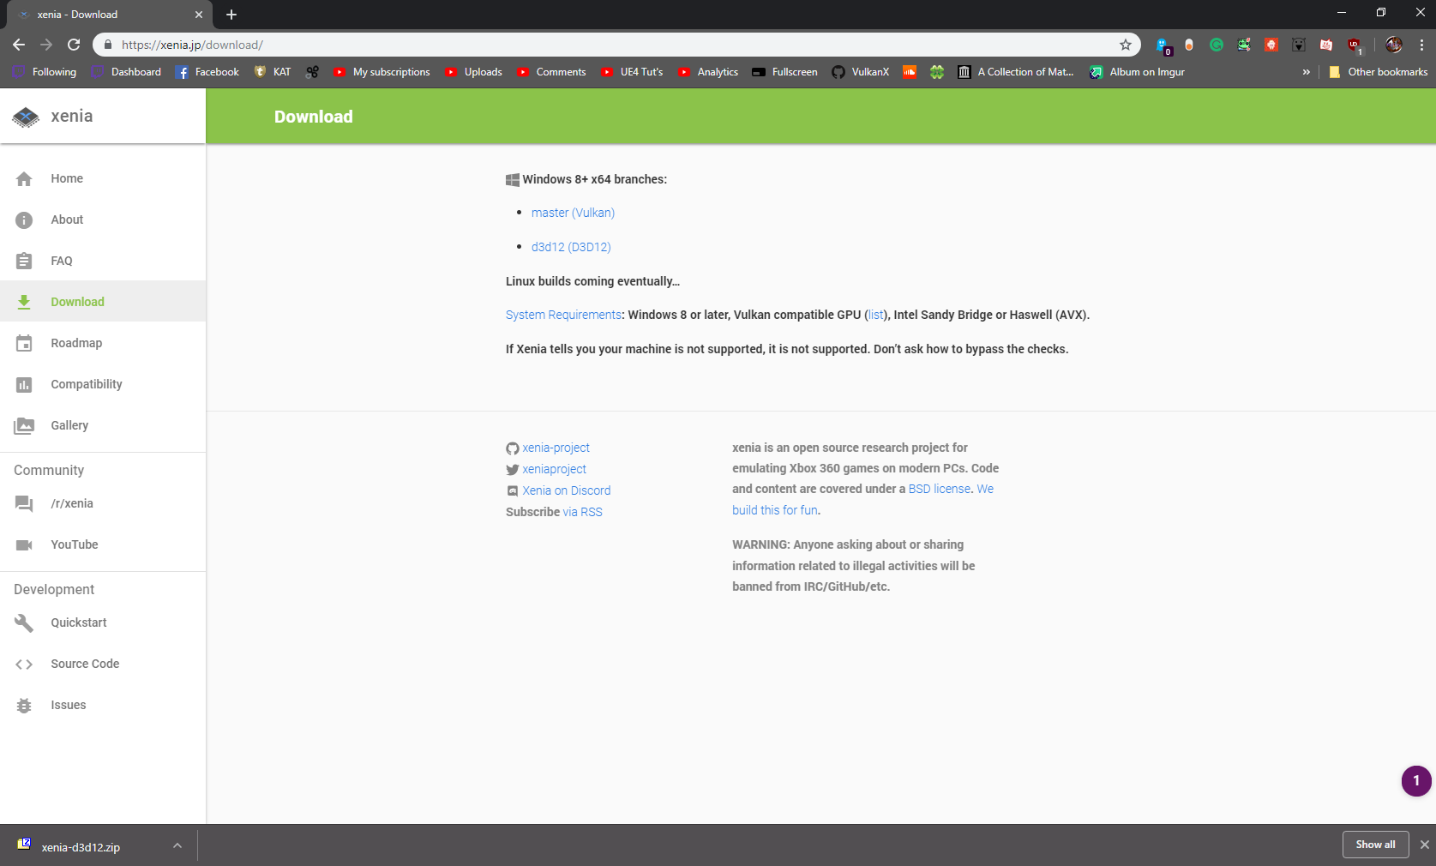Image resolution: width=1436 pixels, height=866 pixels.
Task: Click the Home house icon in sidebar
Action: pos(24,178)
